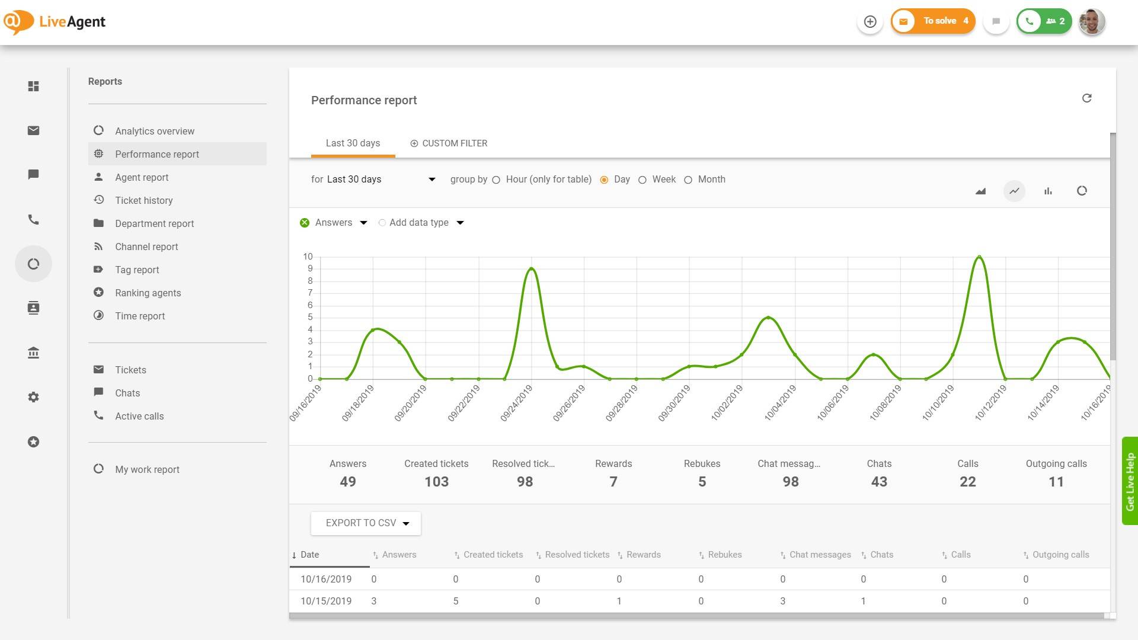Open Agent report in Reports menu
The width and height of the screenshot is (1138, 640).
[x=142, y=177]
